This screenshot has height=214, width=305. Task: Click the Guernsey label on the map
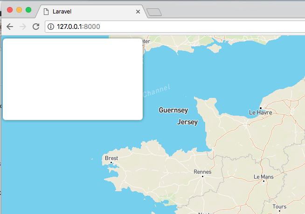(x=173, y=110)
